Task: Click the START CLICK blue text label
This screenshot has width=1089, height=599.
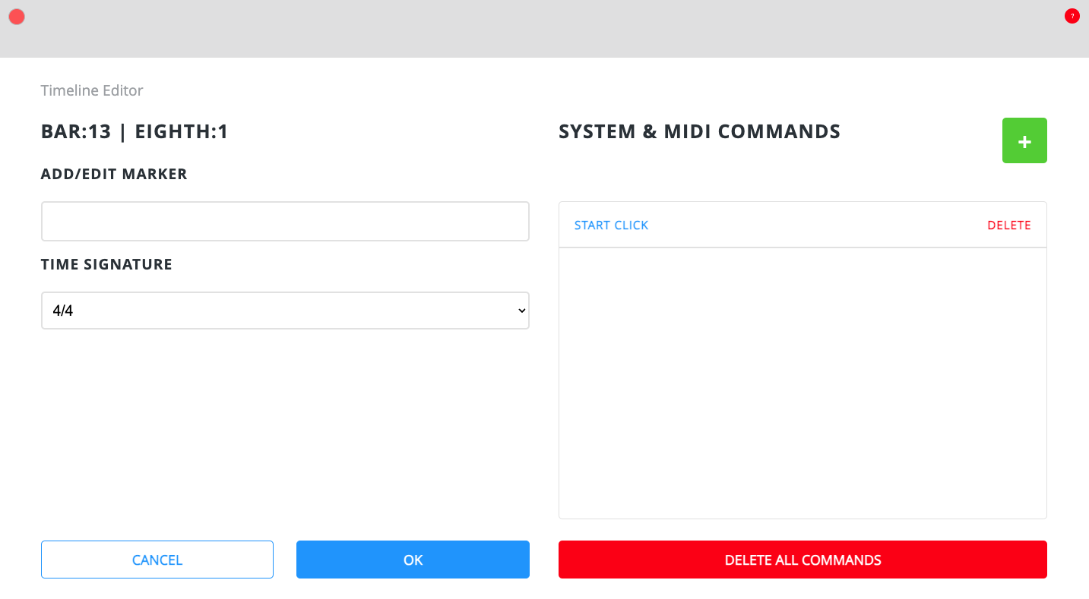Action: coord(611,225)
